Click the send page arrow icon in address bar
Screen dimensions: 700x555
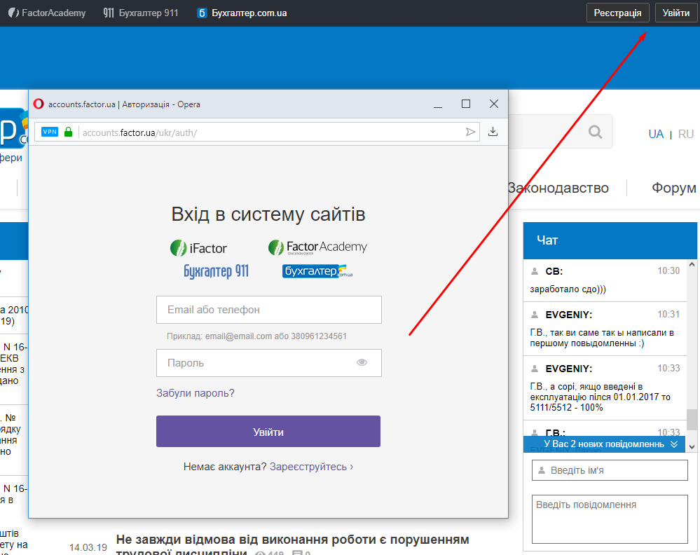tap(470, 132)
